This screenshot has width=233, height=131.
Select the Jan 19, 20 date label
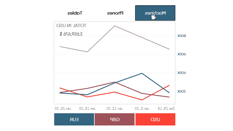point(88,108)
